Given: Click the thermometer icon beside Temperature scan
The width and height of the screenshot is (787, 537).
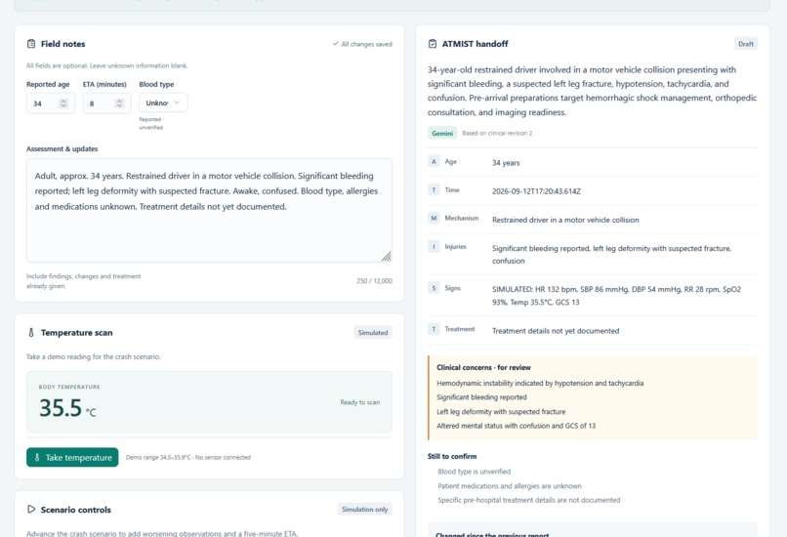Looking at the screenshot, I should pyautogui.click(x=31, y=332).
